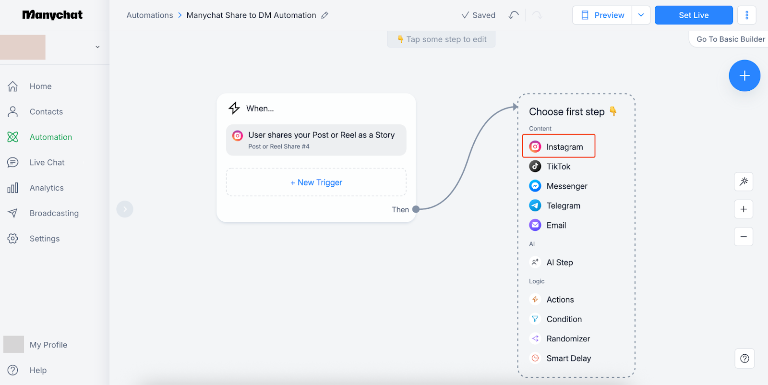Expand the Preview dropdown arrow
Screen dimensions: 768x385
click(641, 15)
